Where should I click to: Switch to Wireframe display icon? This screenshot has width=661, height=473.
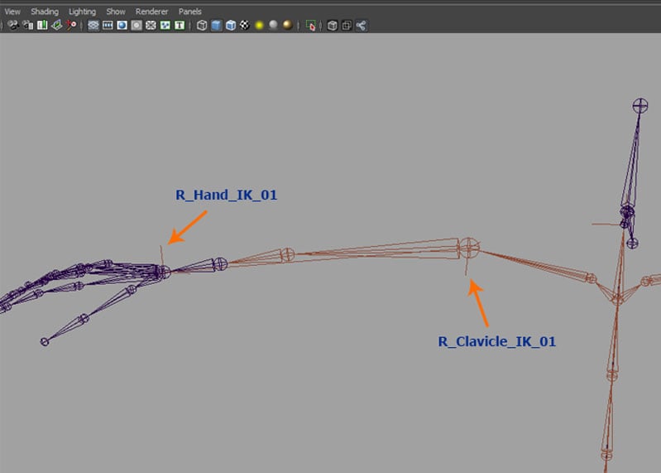[202, 26]
